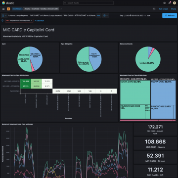
Task: Select the MIC CARD - ACQUISTO pie slice
Action: (24, 59)
